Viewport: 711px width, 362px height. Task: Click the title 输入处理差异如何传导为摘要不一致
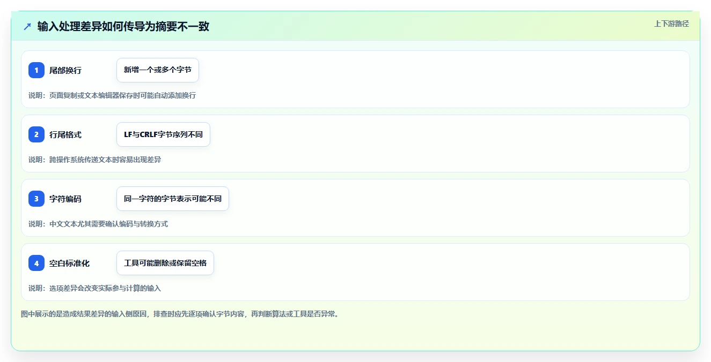click(x=123, y=26)
